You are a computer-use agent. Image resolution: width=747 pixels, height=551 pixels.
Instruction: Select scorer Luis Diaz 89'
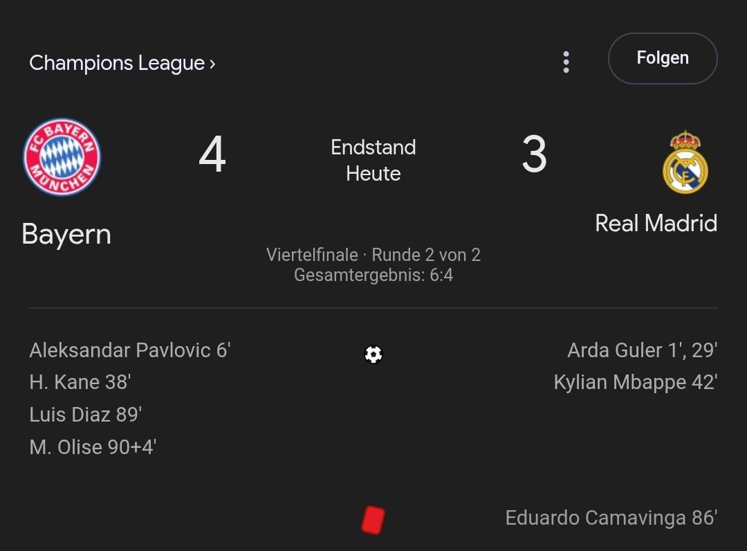tap(86, 415)
